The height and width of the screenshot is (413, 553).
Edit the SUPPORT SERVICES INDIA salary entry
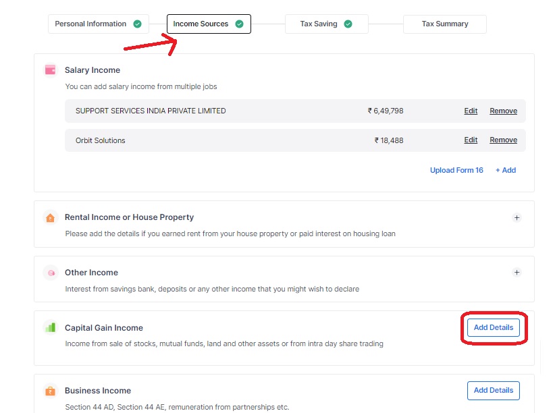[471, 111]
